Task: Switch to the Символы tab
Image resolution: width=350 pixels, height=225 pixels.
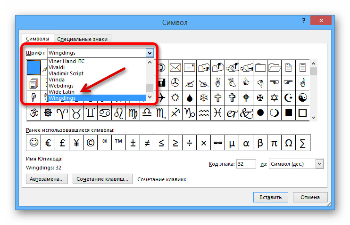Action: [x=38, y=39]
